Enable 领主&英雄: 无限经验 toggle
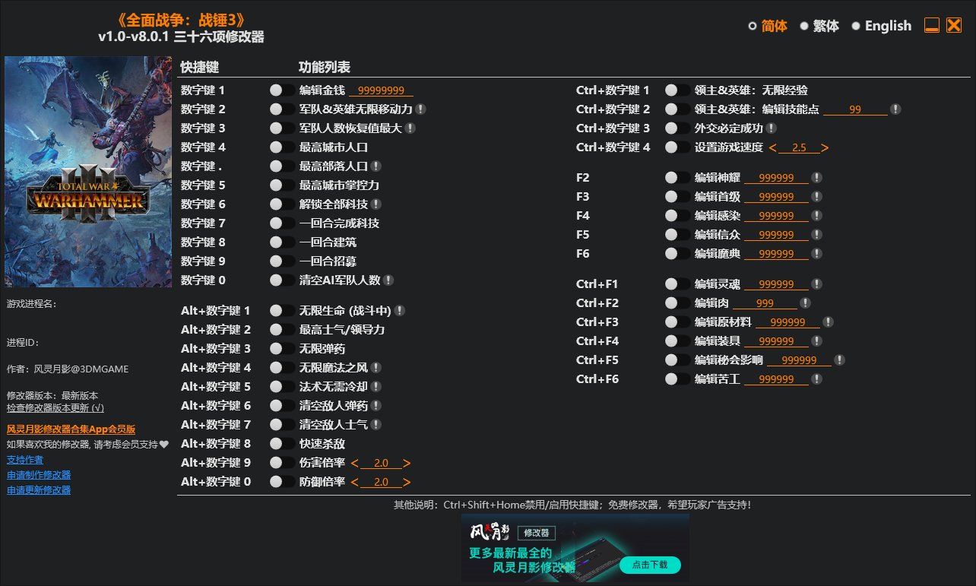 [x=677, y=90]
